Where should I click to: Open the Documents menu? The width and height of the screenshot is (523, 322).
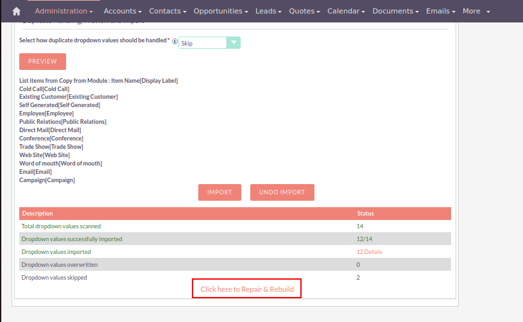396,12
